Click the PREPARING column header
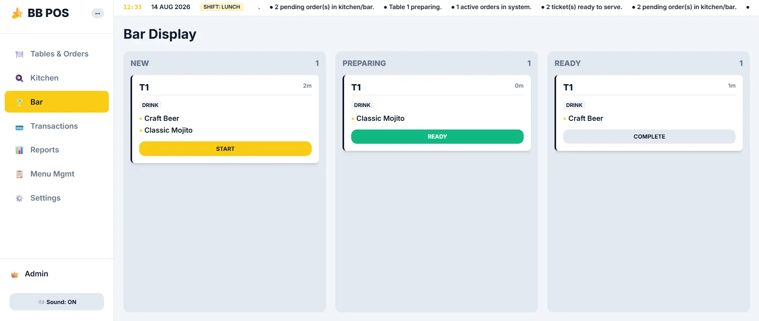This screenshot has height=321, width=759. point(364,63)
